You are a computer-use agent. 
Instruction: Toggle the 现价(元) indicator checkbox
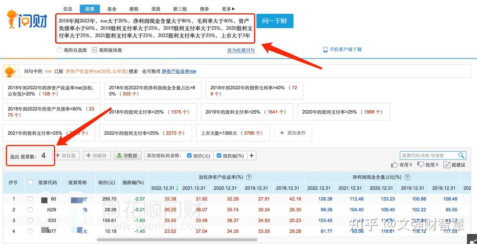point(189,156)
